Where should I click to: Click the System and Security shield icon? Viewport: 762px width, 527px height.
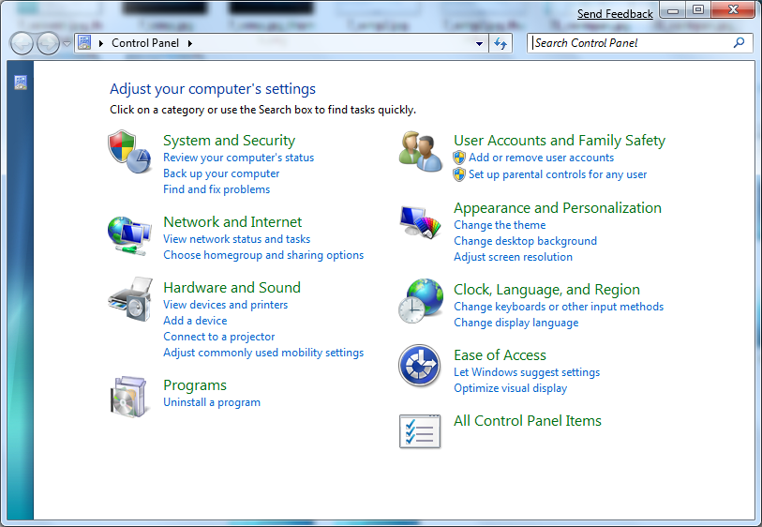tap(129, 151)
